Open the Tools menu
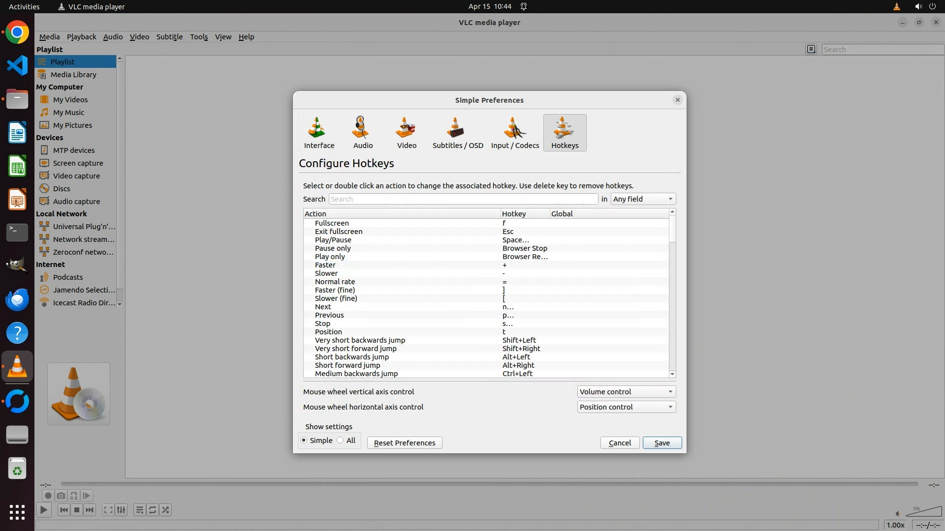The height and width of the screenshot is (531, 945). [x=199, y=37]
